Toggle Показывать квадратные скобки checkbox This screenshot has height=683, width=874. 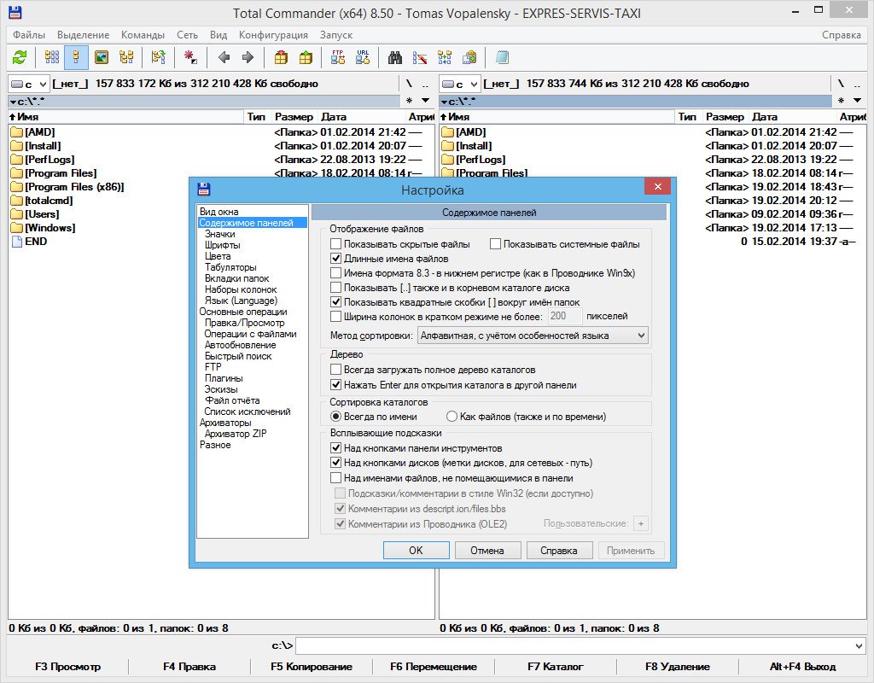point(335,302)
